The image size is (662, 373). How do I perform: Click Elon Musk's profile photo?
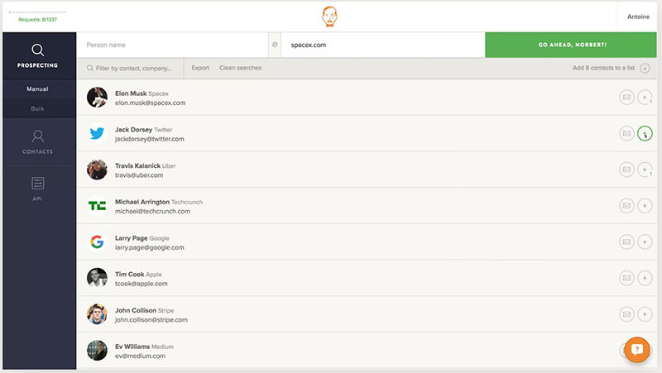(x=97, y=98)
